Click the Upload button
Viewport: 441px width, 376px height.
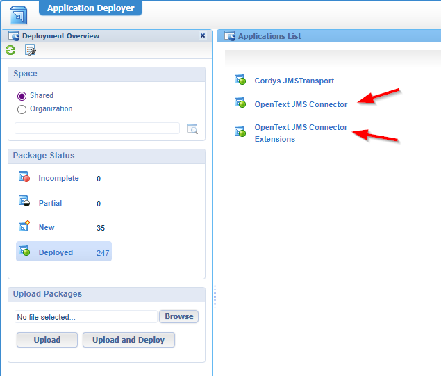point(47,340)
